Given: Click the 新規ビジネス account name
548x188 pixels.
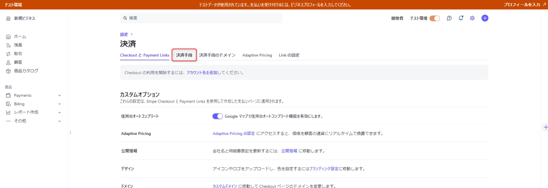Looking at the screenshot, I should 25,18.
